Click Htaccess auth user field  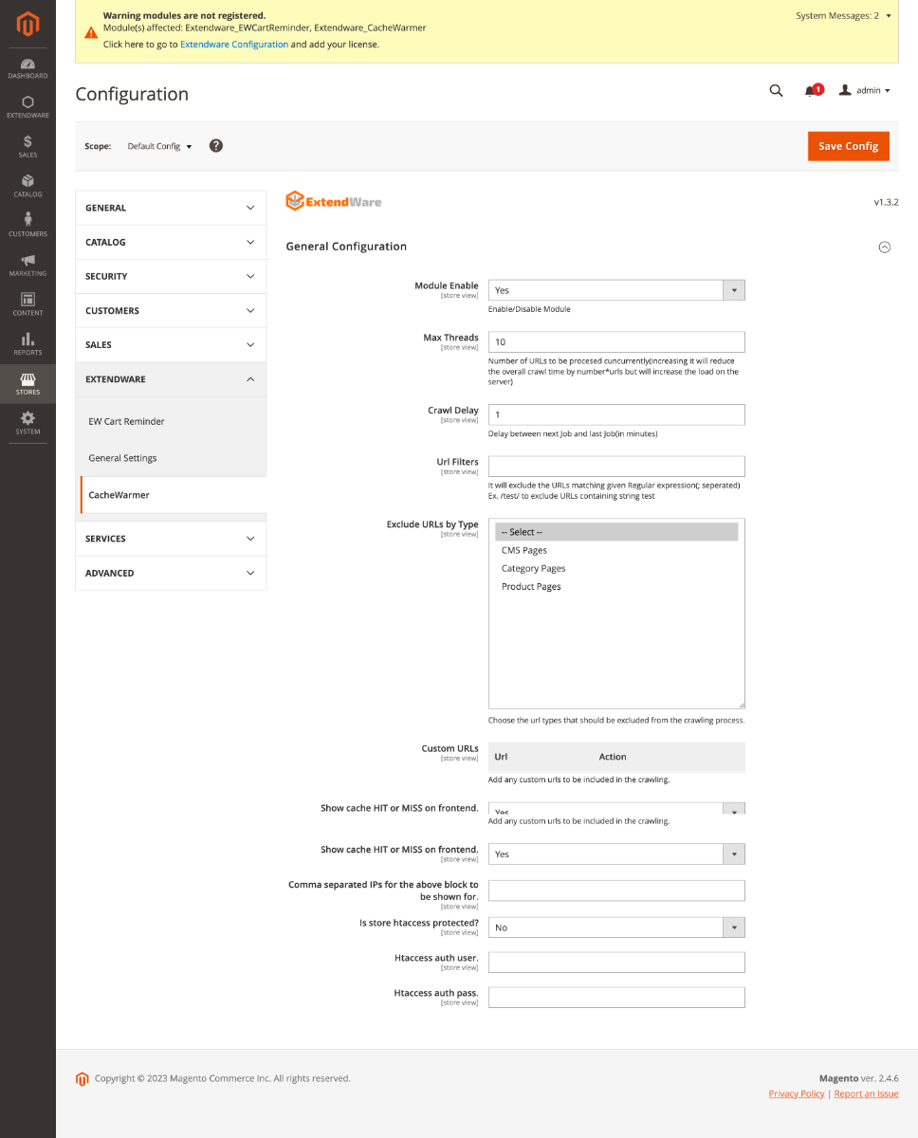coord(616,963)
